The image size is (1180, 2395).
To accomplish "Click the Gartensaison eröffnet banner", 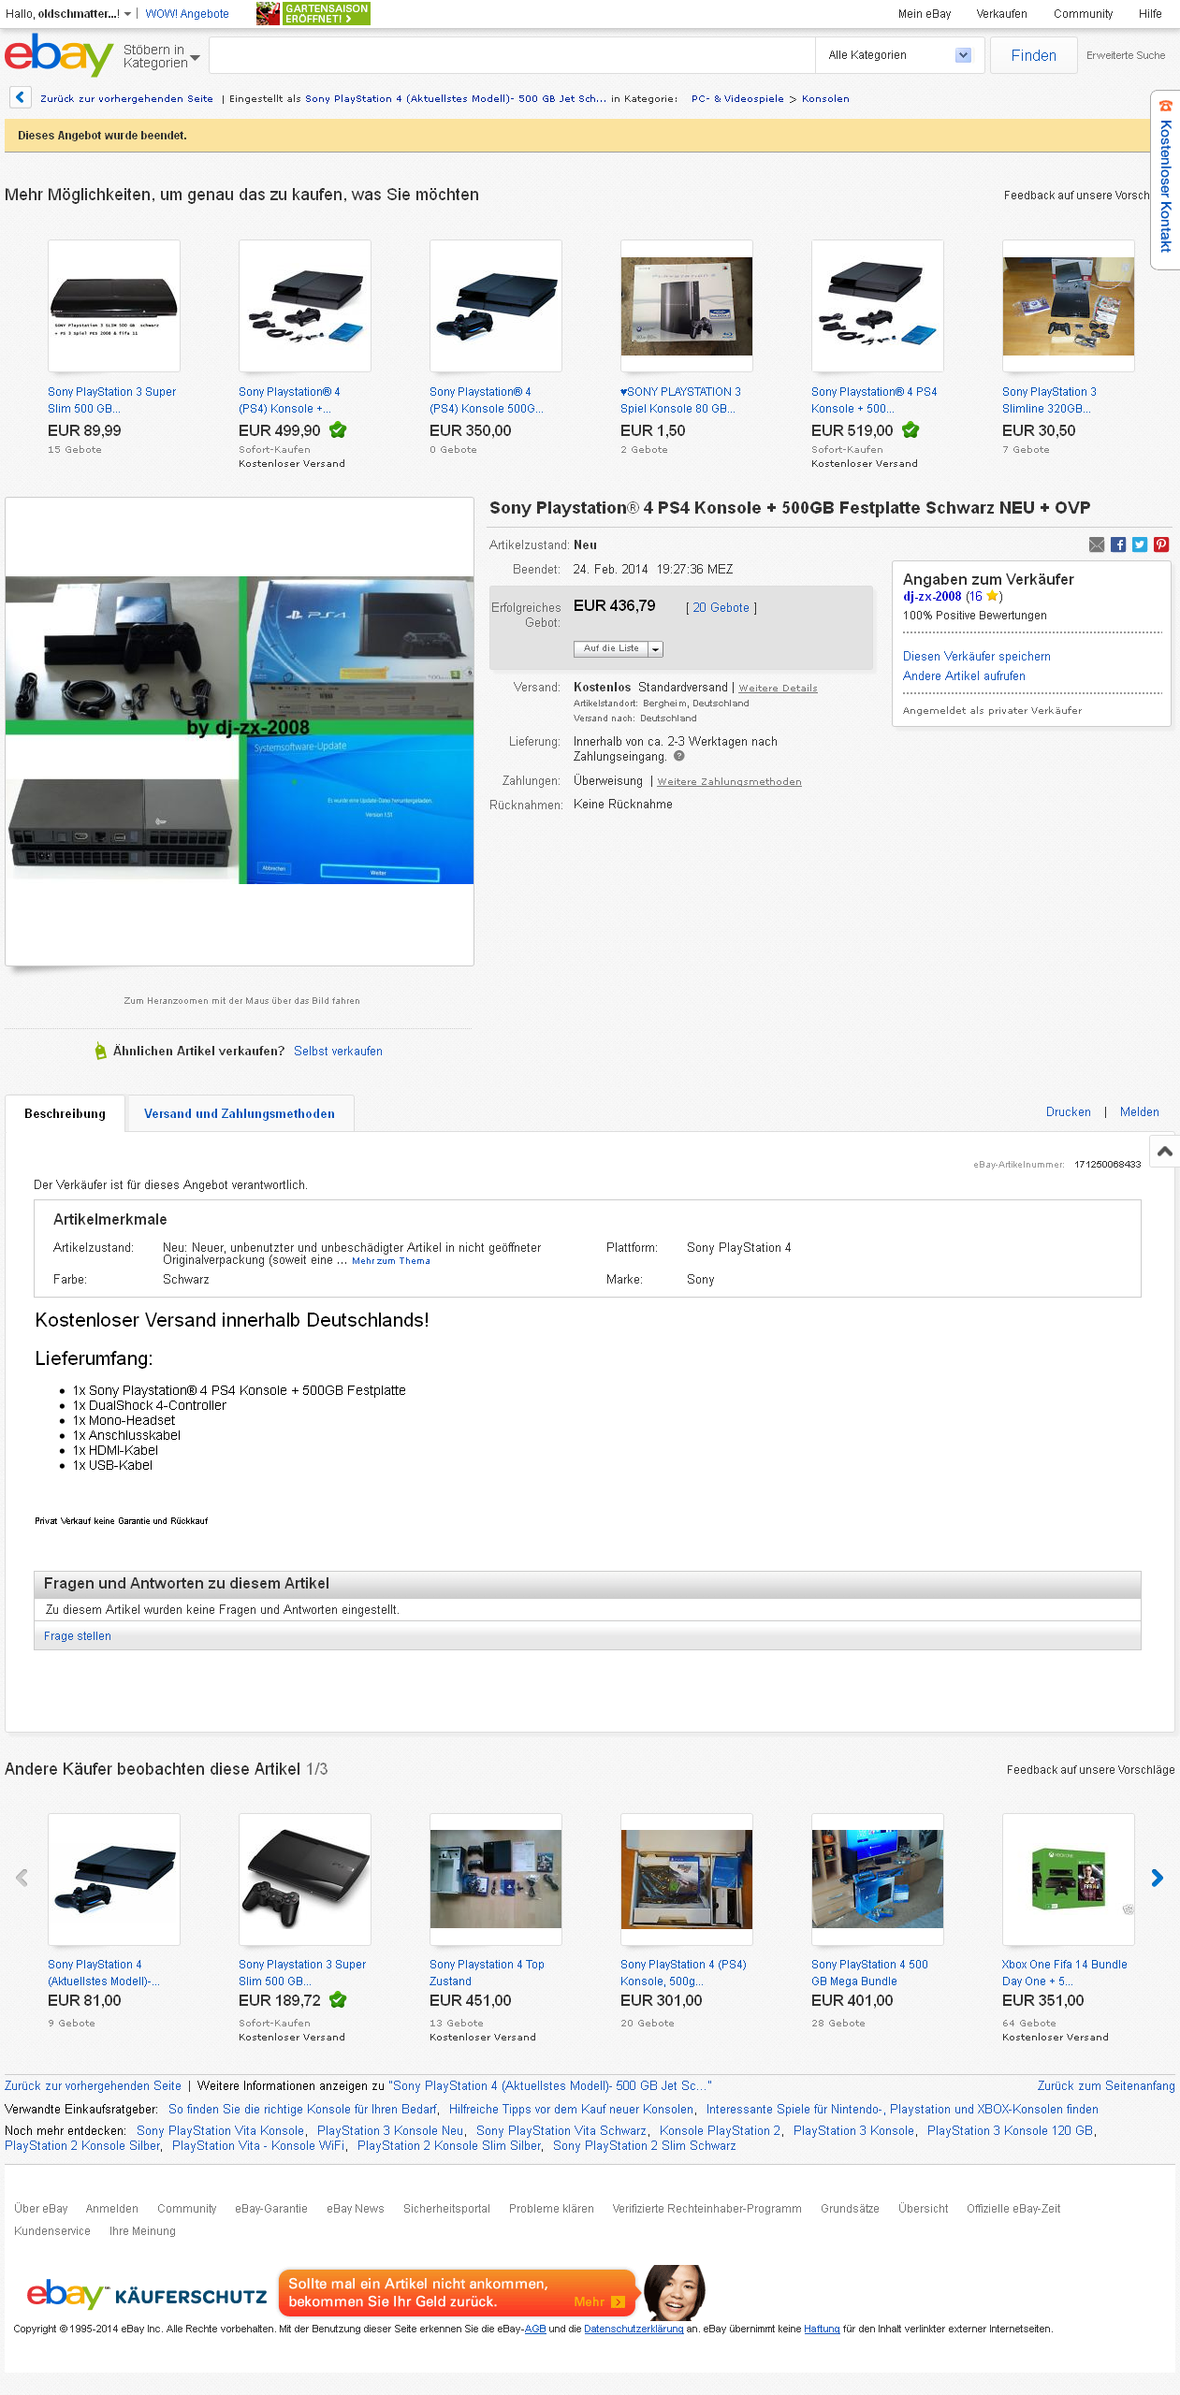I will click(x=313, y=13).
